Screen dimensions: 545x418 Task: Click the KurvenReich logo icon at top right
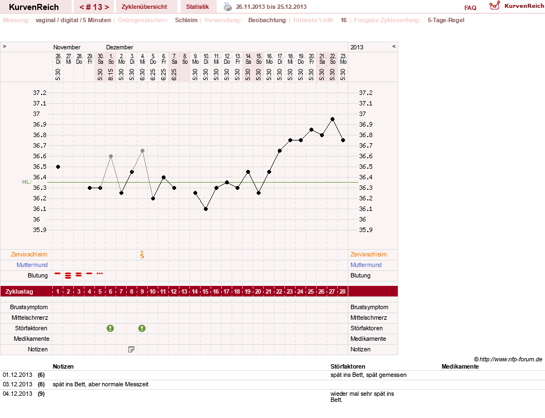click(x=494, y=6)
